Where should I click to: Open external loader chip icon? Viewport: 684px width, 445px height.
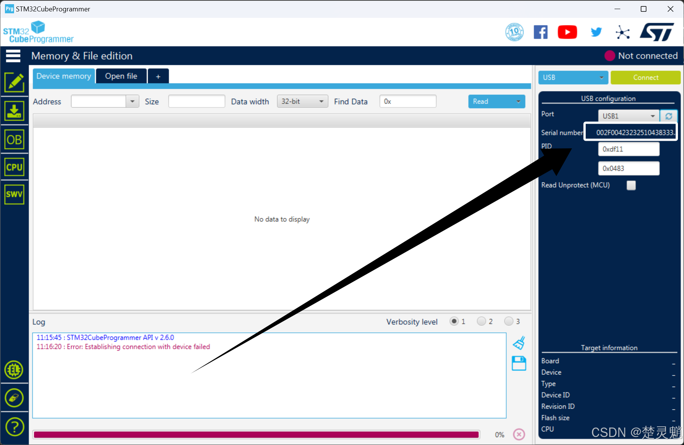(14, 370)
